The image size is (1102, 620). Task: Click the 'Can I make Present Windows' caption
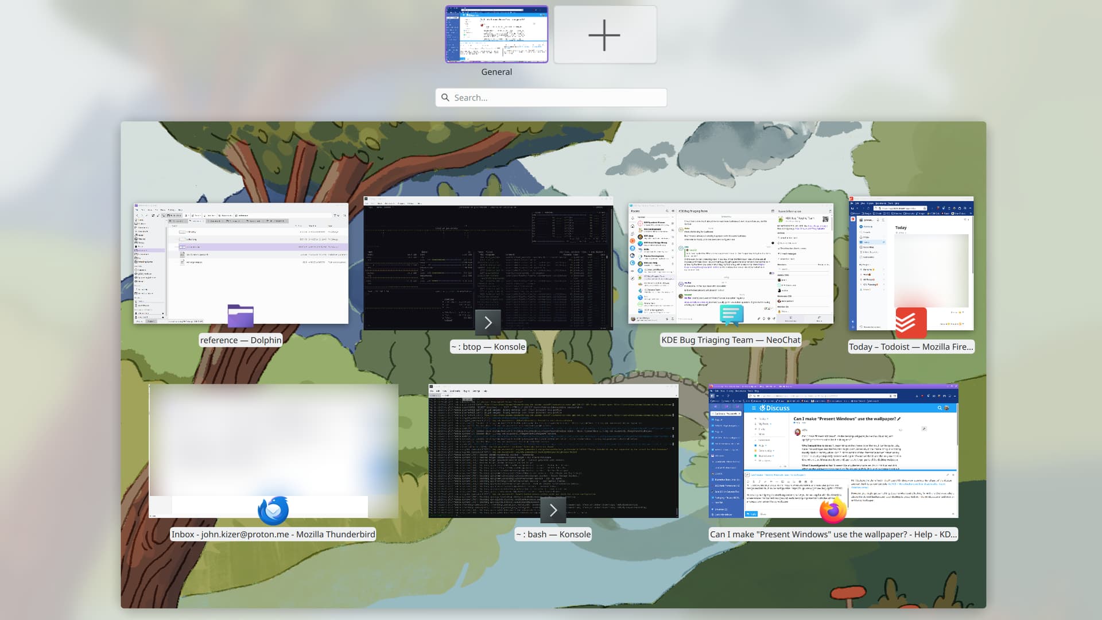point(833,534)
